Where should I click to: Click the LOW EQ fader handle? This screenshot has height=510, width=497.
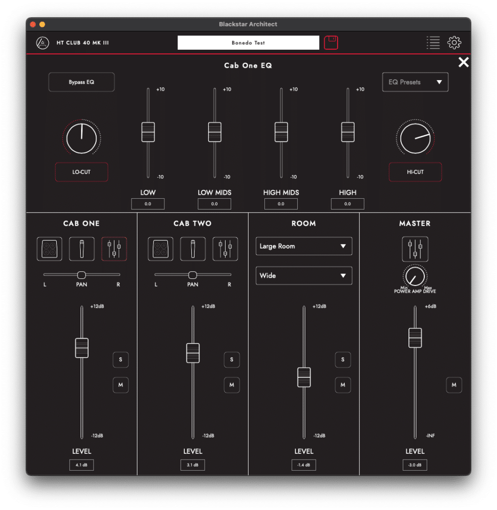tap(148, 132)
